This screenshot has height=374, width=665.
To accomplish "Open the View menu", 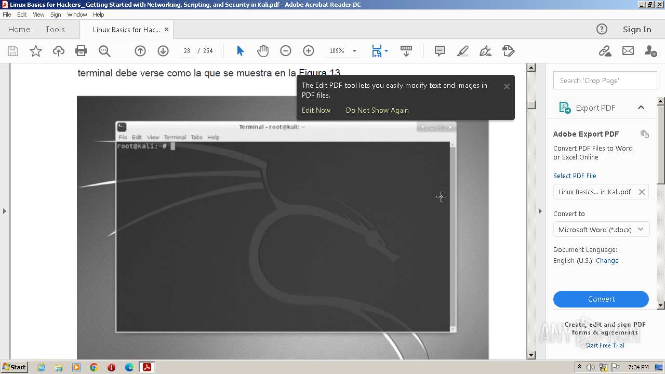I will click(38, 15).
